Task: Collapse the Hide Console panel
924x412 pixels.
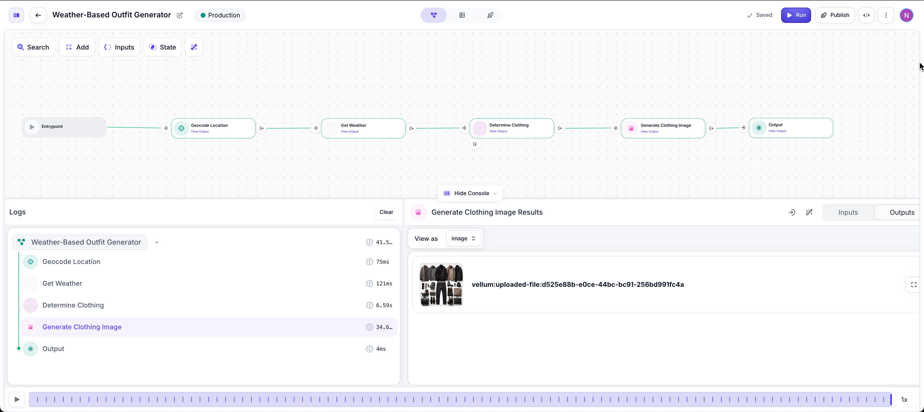Action: coord(470,193)
